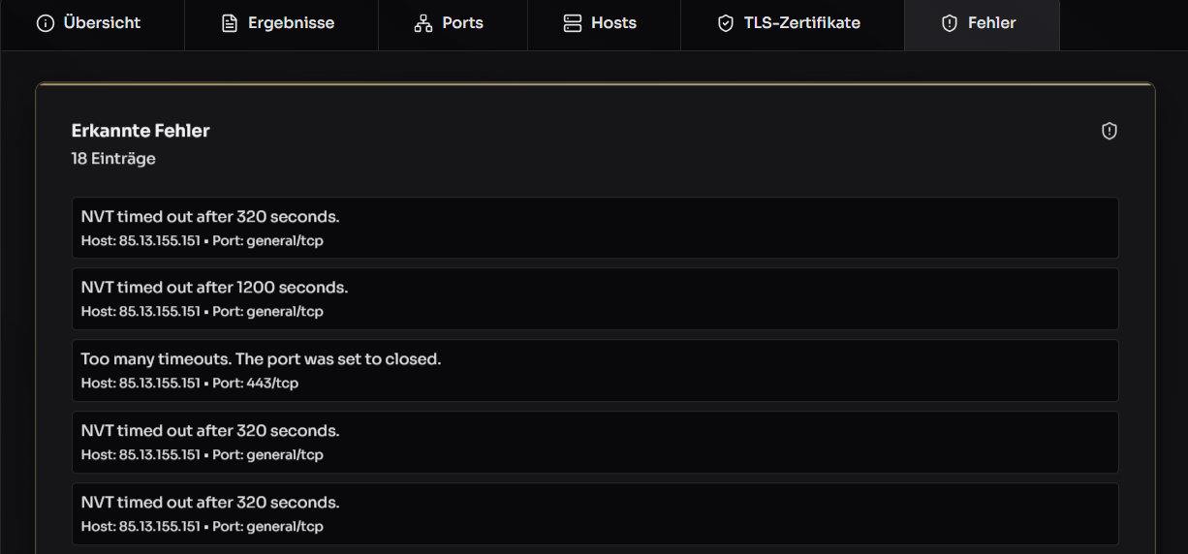Click the Erkannte Fehler heading

pyautogui.click(x=141, y=131)
